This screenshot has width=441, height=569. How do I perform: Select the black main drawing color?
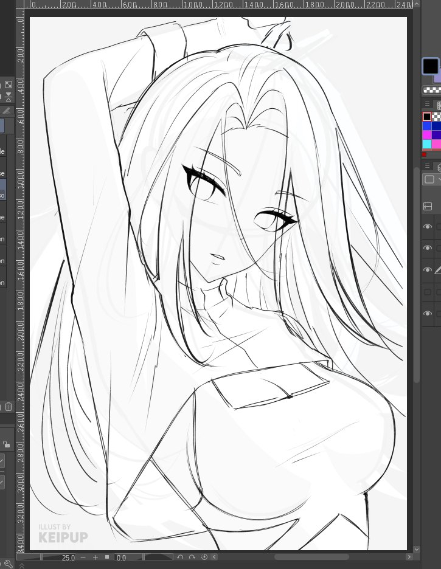pyautogui.click(x=430, y=66)
